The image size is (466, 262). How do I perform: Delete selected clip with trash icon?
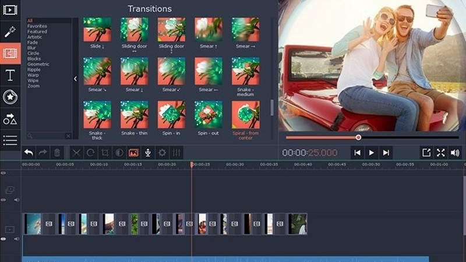[57, 153]
